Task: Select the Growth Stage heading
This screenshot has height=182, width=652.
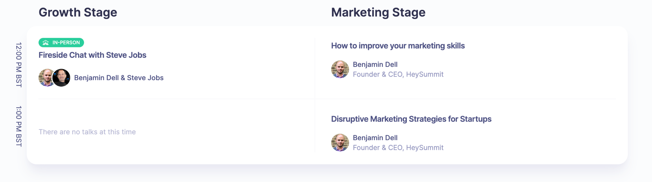Action: [78, 12]
